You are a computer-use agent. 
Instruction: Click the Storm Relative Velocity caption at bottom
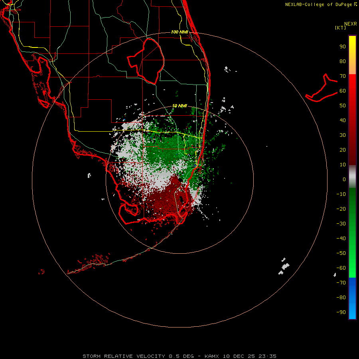tap(179, 356)
